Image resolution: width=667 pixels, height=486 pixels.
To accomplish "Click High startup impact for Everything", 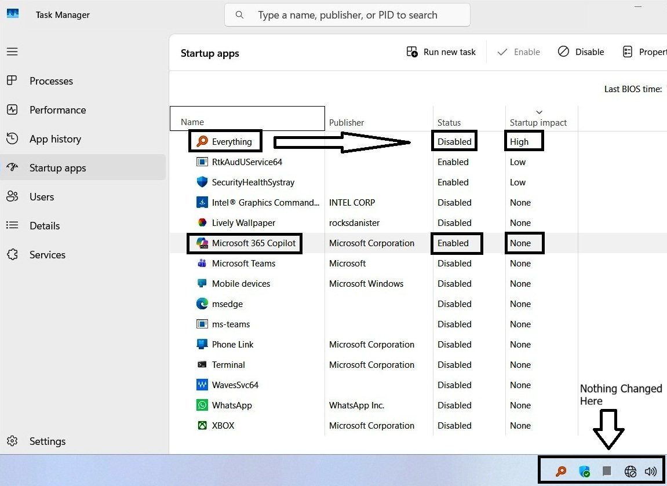I will [519, 141].
